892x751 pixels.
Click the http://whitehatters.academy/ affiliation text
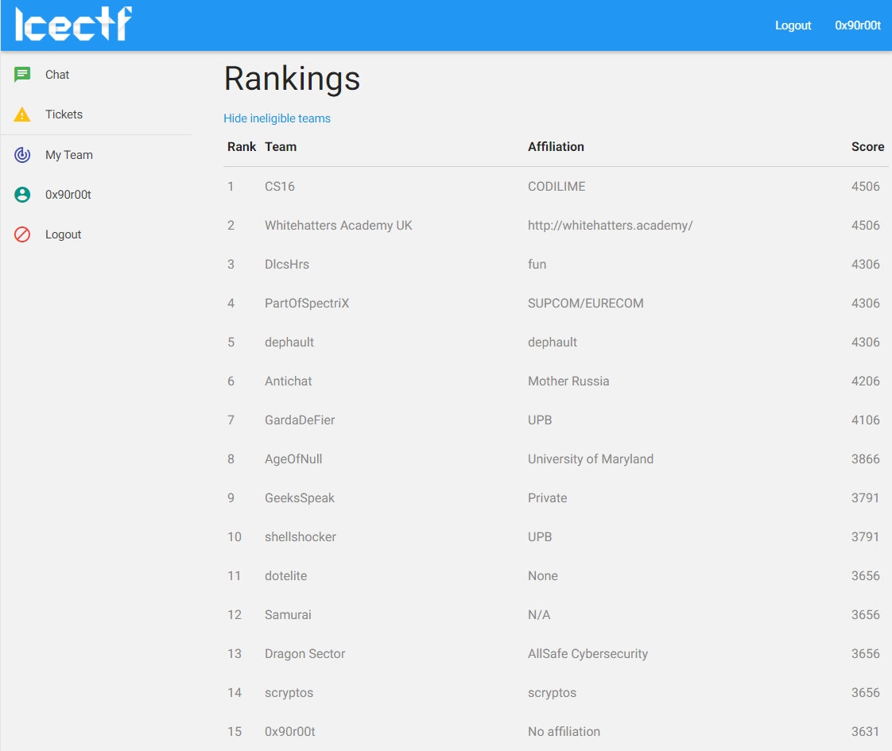tap(611, 225)
